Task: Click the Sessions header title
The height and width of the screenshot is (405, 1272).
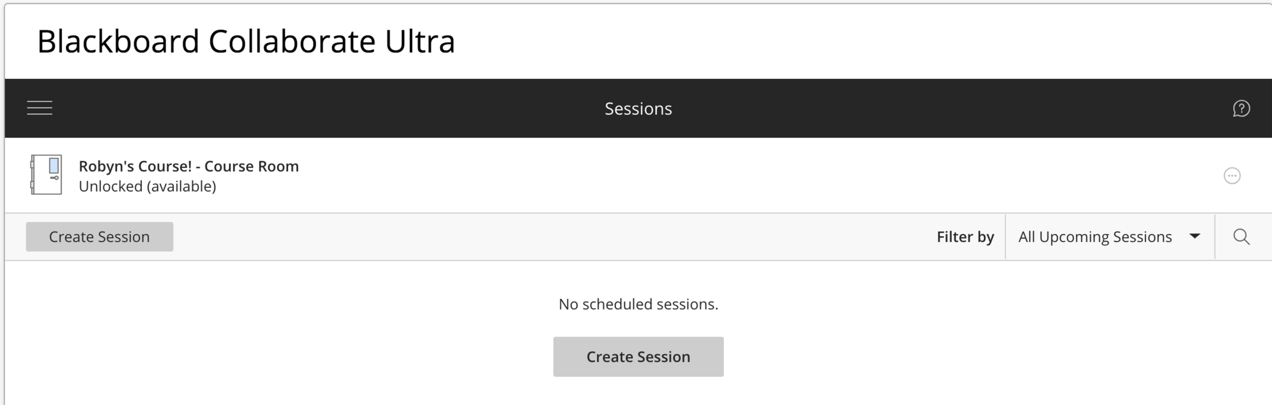Action: 638,109
